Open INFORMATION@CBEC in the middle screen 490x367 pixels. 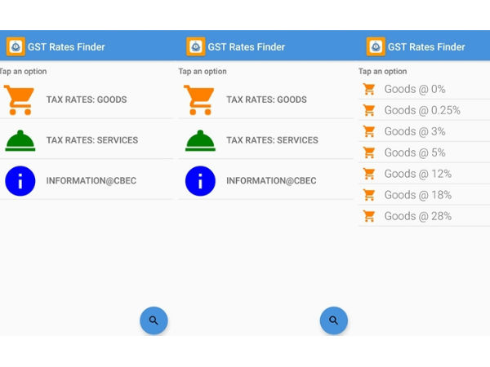(x=272, y=180)
